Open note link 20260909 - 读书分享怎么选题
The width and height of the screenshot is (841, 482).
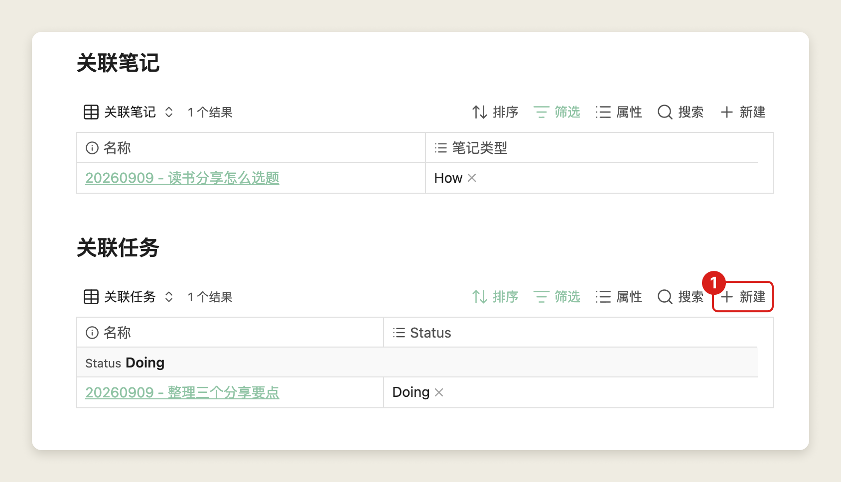[x=182, y=178]
